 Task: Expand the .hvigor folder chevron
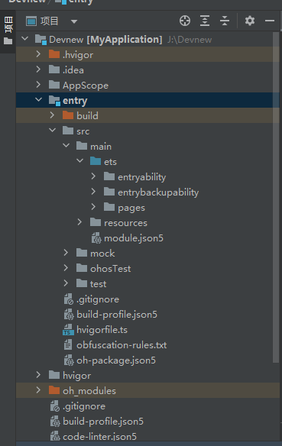[38, 54]
